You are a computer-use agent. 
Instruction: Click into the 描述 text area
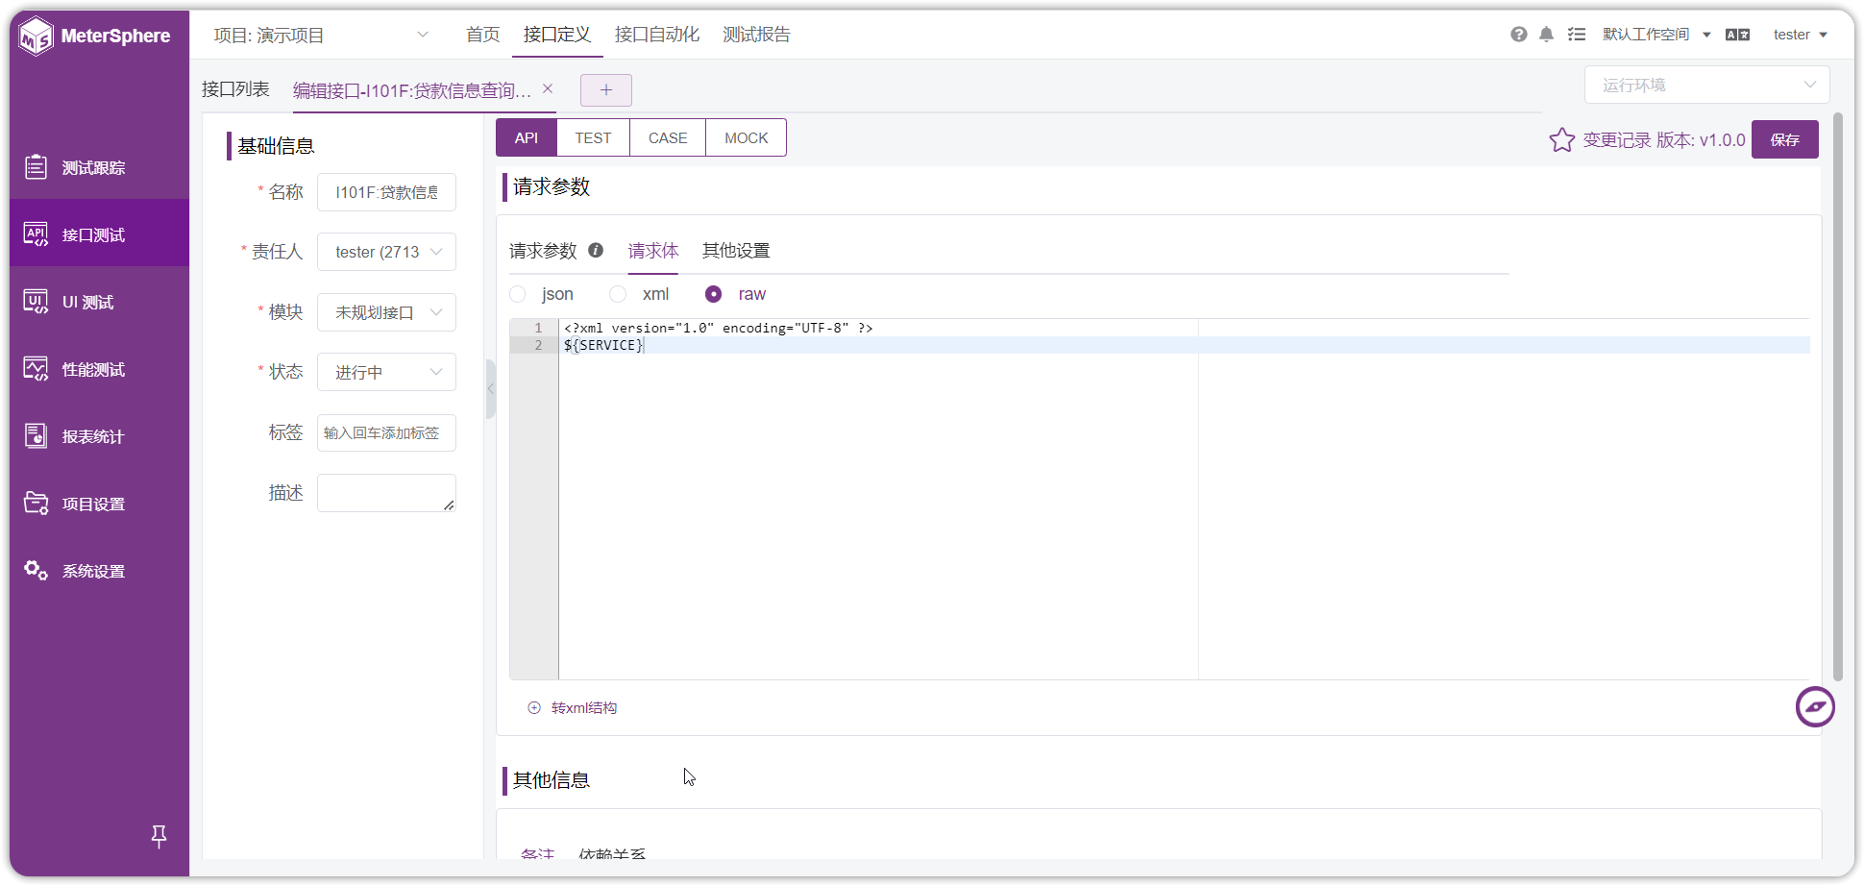click(x=386, y=493)
